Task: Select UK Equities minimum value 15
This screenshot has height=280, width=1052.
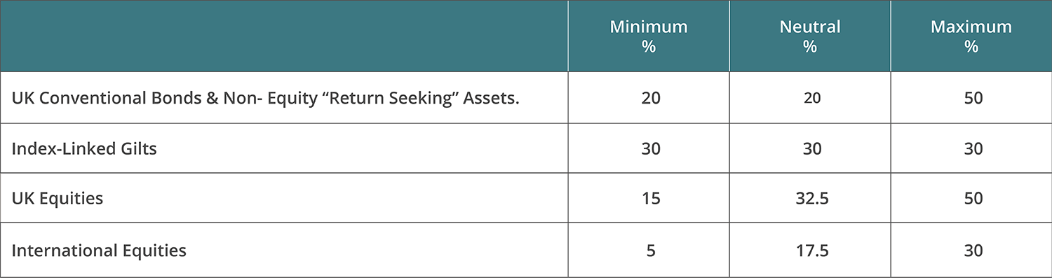Action: click(x=651, y=198)
